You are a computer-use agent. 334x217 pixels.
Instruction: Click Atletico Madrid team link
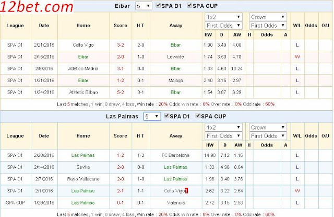click(x=83, y=68)
